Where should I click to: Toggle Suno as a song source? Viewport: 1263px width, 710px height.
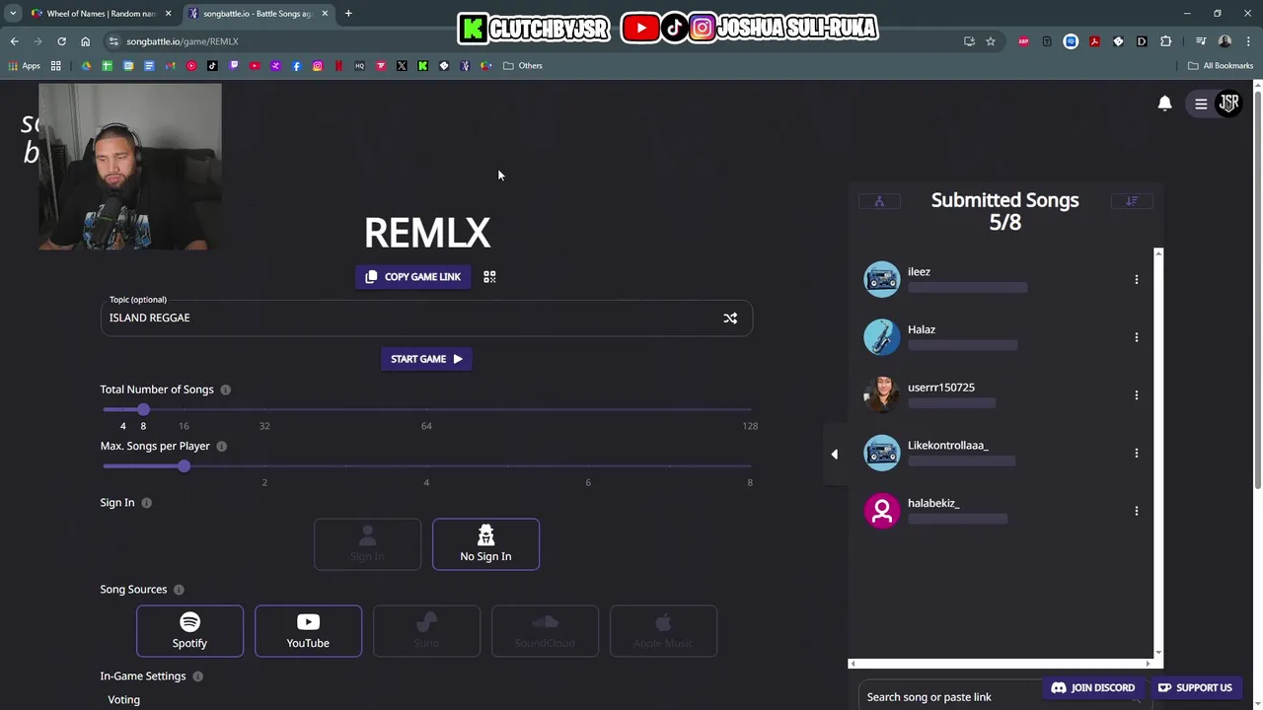tap(426, 631)
